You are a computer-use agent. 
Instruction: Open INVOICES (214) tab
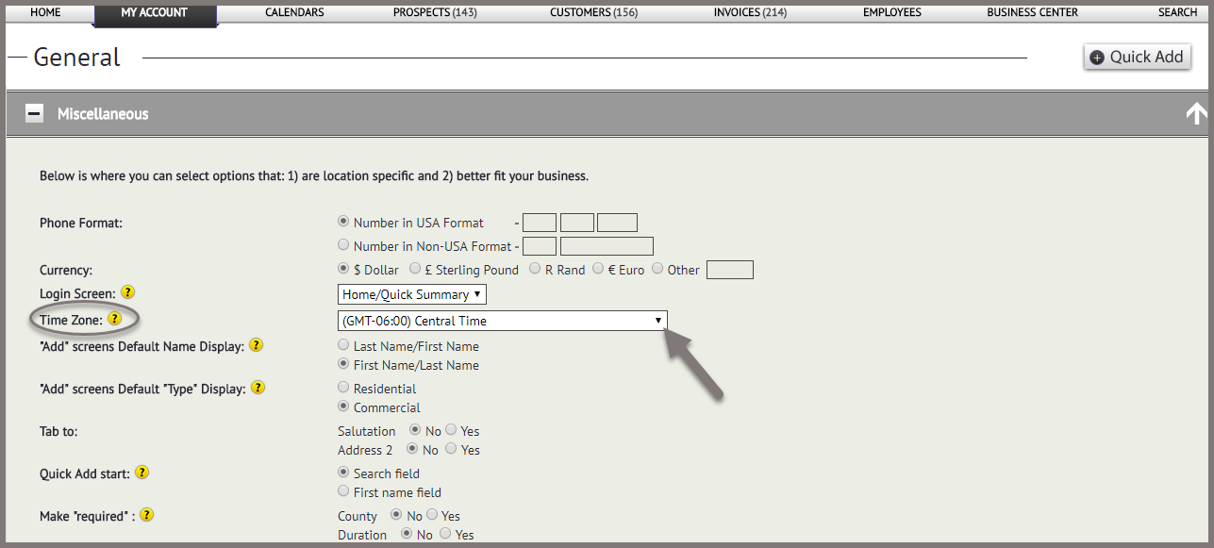751,12
